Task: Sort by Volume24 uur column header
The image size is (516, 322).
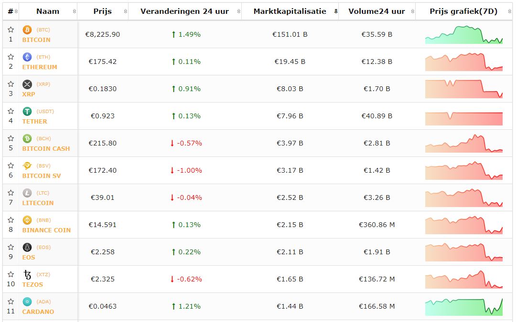Action: pos(376,11)
